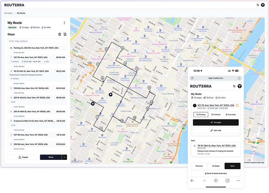
Task: Click the Drive button
Action: pyautogui.click(x=51, y=157)
